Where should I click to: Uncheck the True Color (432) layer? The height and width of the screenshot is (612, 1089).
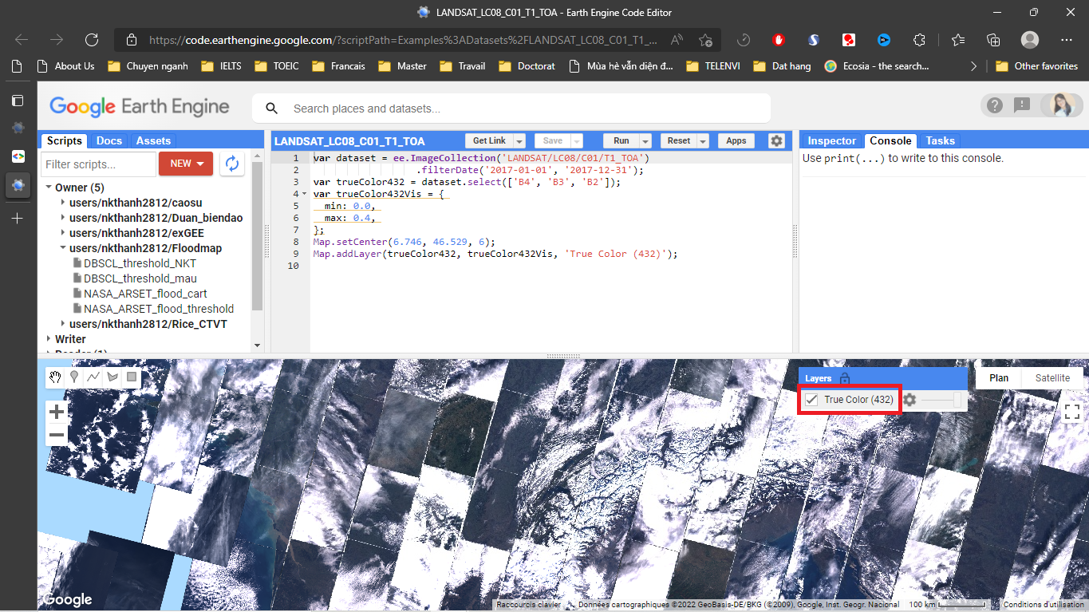pyautogui.click(x=812, y=400)
